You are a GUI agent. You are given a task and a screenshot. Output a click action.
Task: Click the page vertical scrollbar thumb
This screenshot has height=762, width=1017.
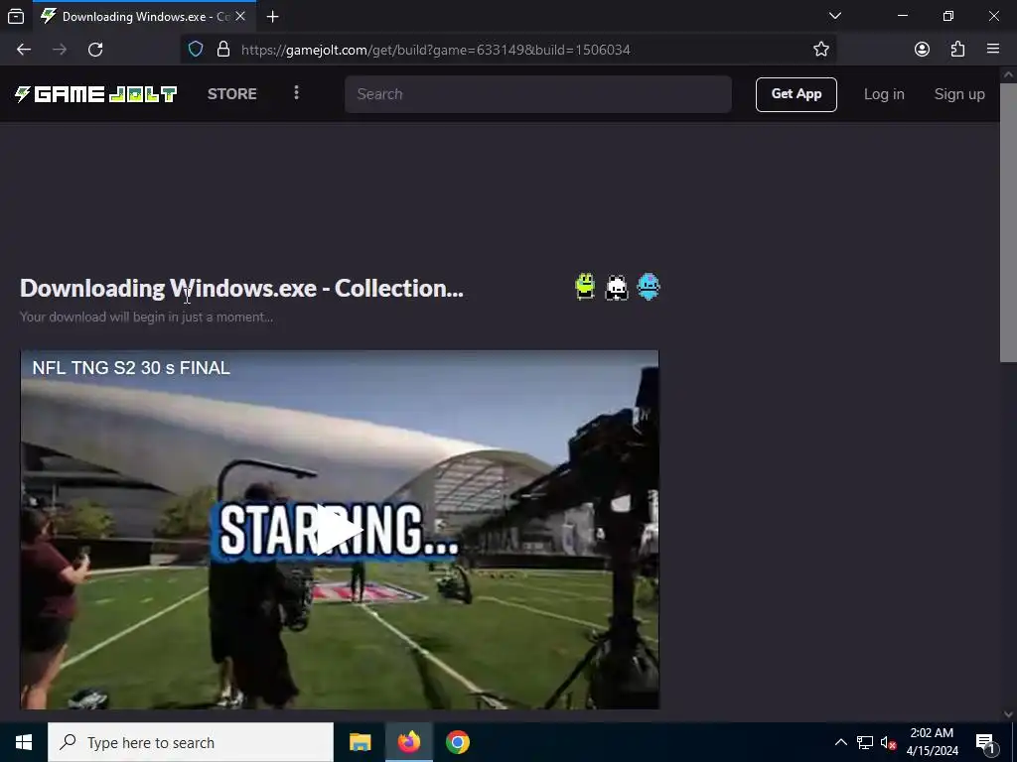1008,222
